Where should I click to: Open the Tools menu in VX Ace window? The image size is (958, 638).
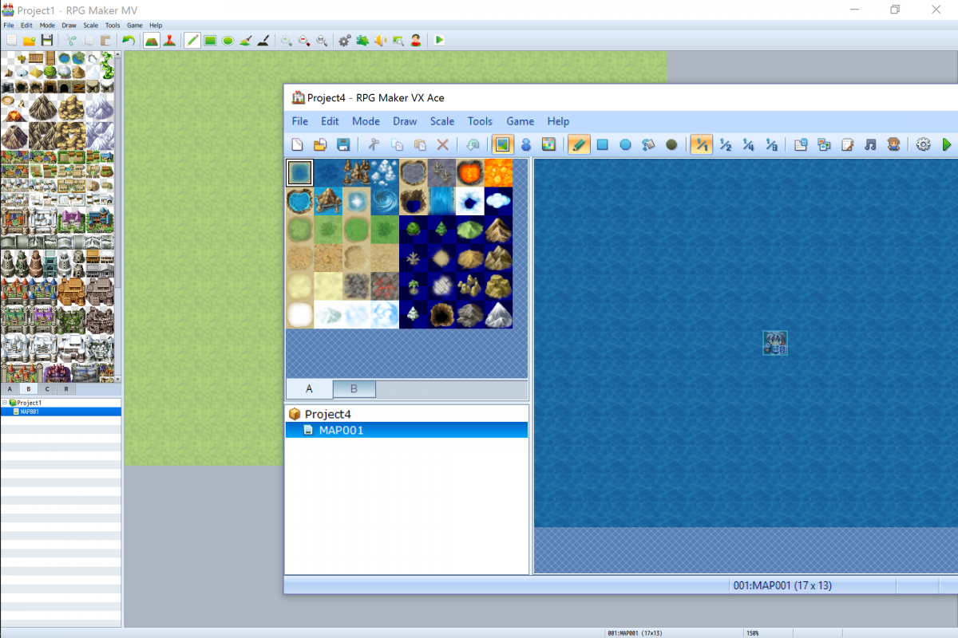click(480, 121)
